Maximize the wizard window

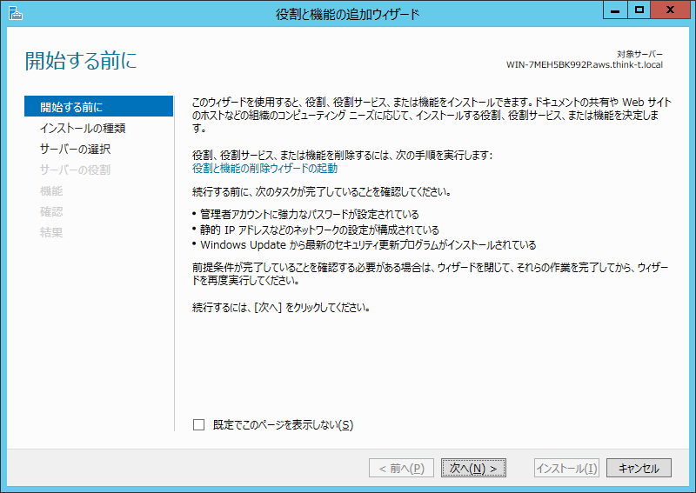tap(639, 10)
